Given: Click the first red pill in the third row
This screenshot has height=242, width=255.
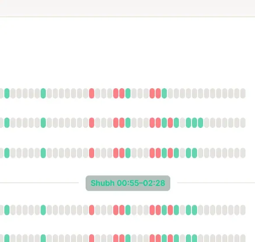Looking at the screenshot, I should click(92, 153).
